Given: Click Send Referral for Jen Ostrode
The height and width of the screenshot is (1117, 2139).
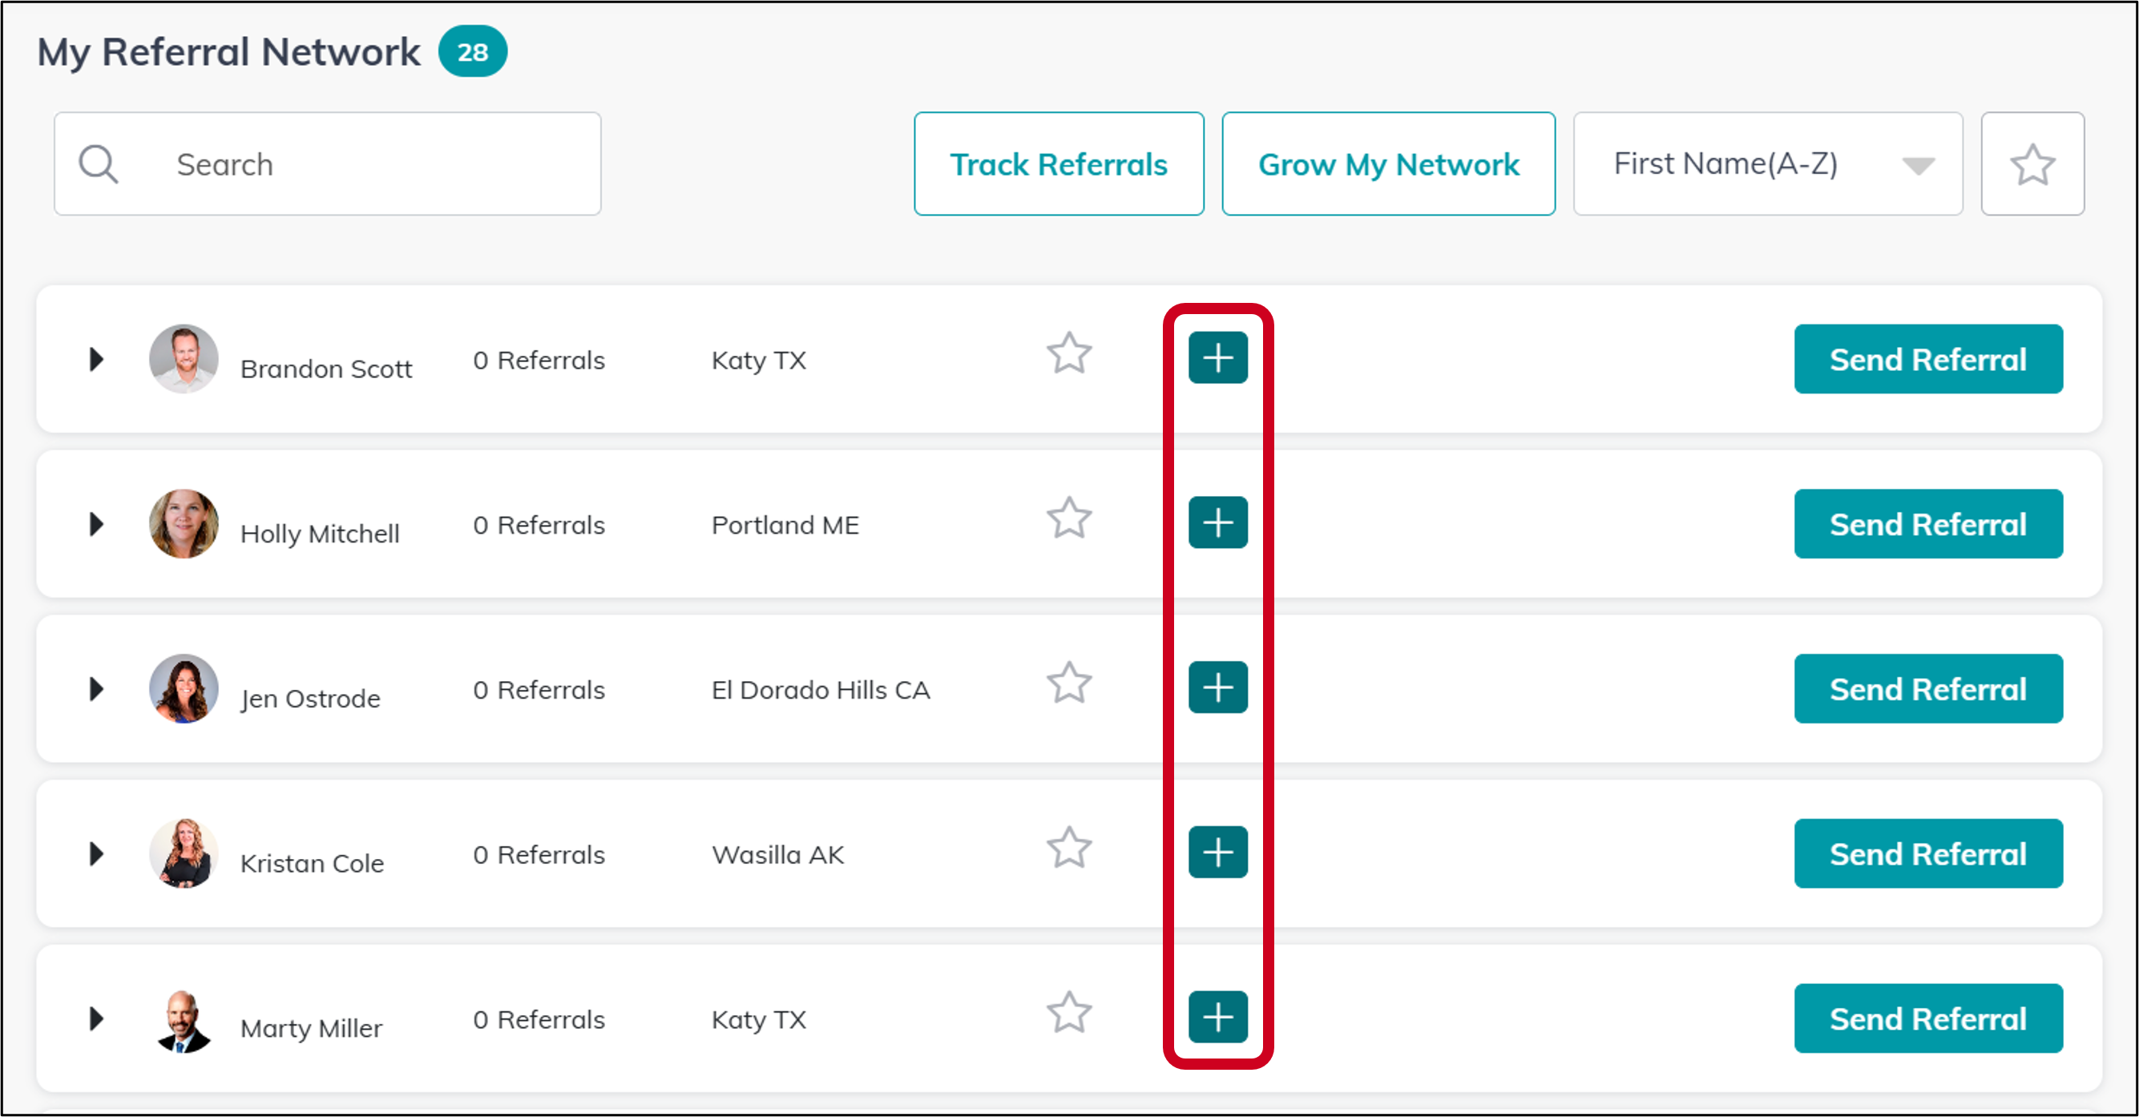Looking at the screenshot, I should 1928,688.
